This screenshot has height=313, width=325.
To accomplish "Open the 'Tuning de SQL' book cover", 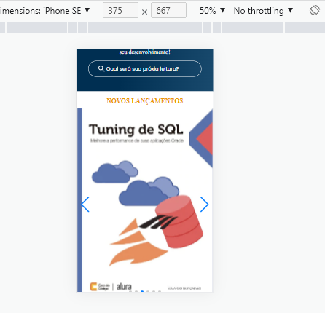I will pyautogui.click(x=145, y=200).
